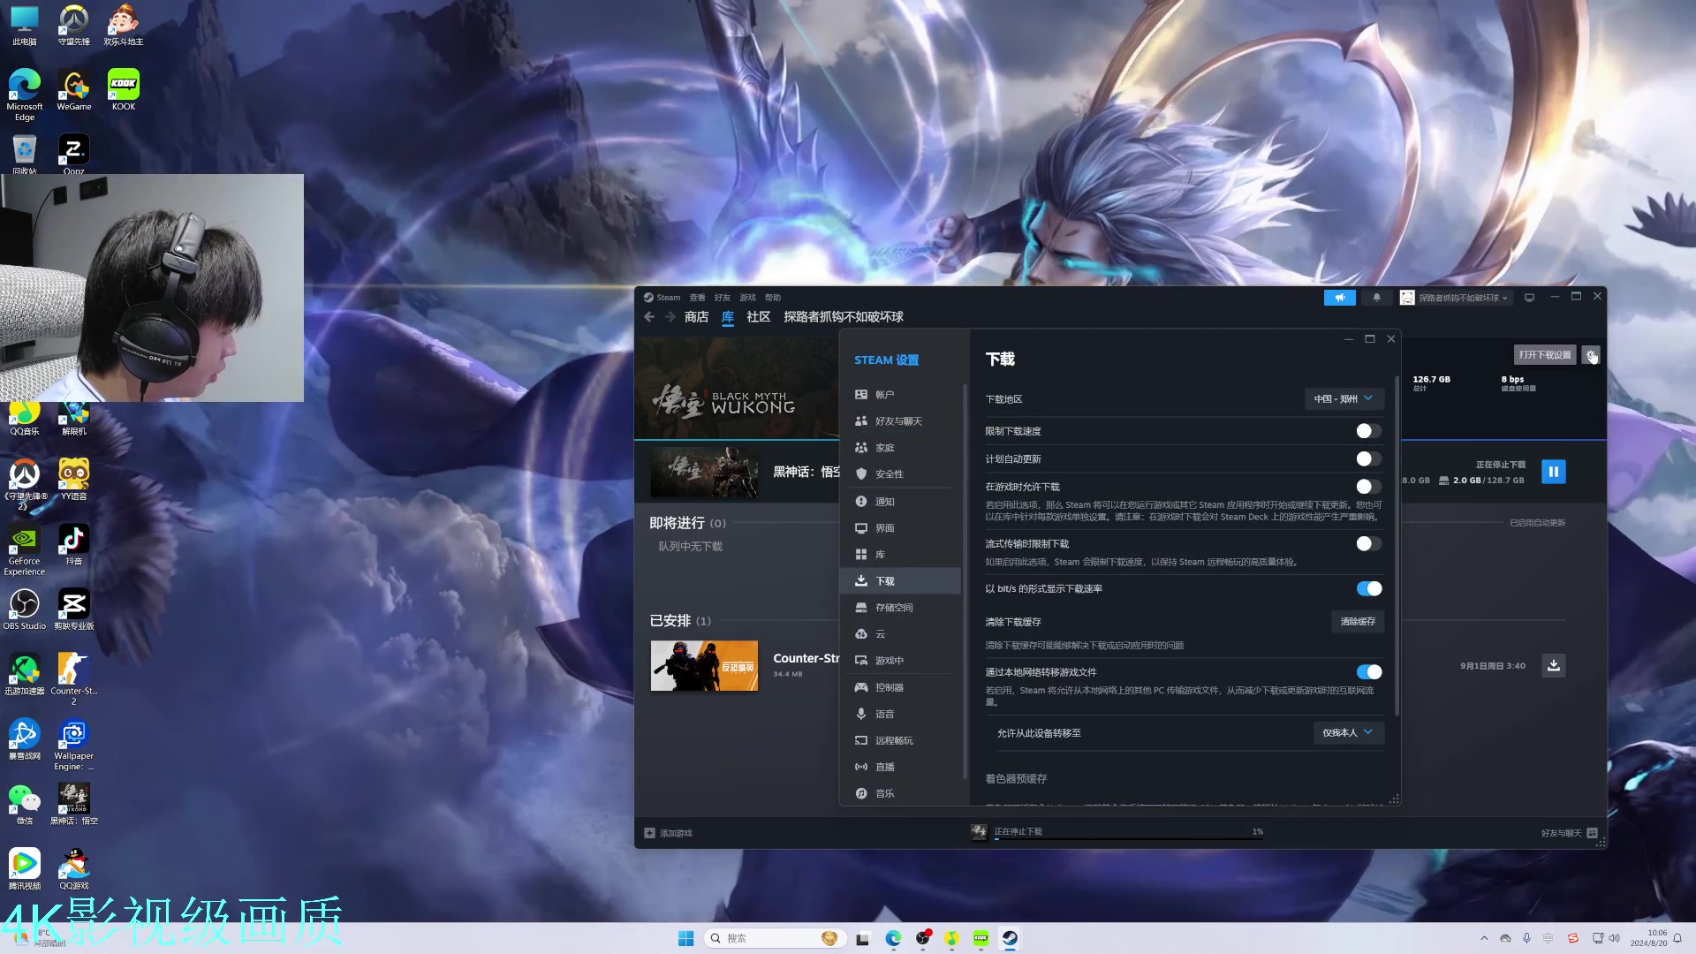
Task: Click 正在停止下载 status at bottom
Action: tap(1018, 832)
